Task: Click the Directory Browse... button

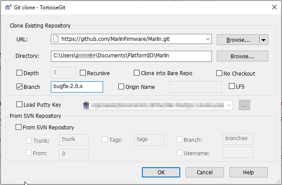Action: (242, 56)
